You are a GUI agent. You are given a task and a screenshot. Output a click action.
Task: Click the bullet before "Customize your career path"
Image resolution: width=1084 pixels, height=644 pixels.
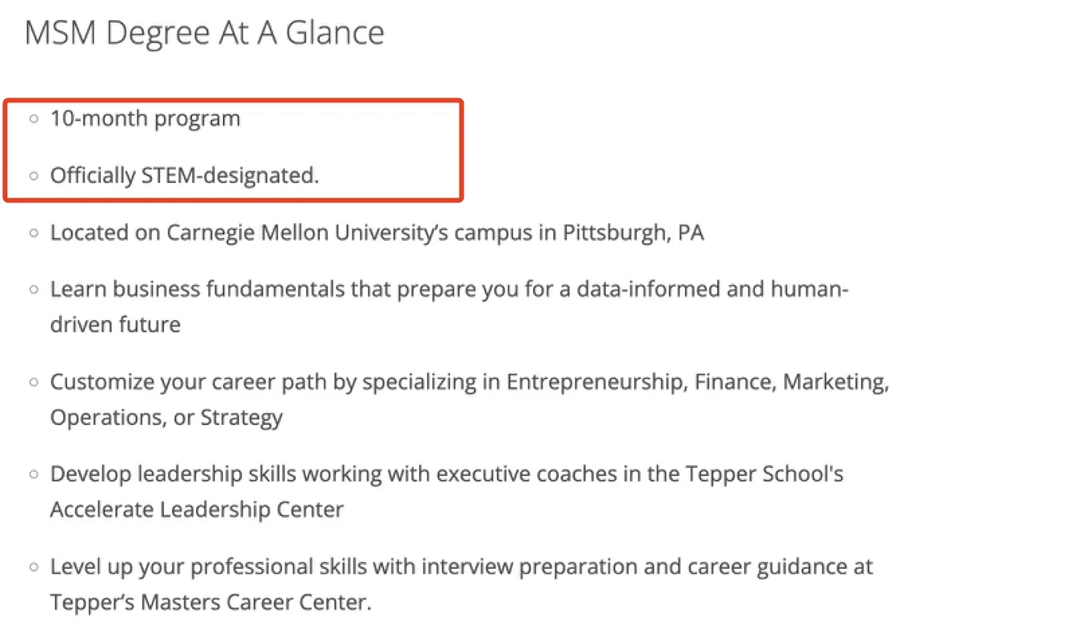click(34, 382)
